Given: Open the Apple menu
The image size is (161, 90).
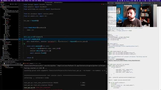Looking at the screenshot, I should (x=2, y=1).
